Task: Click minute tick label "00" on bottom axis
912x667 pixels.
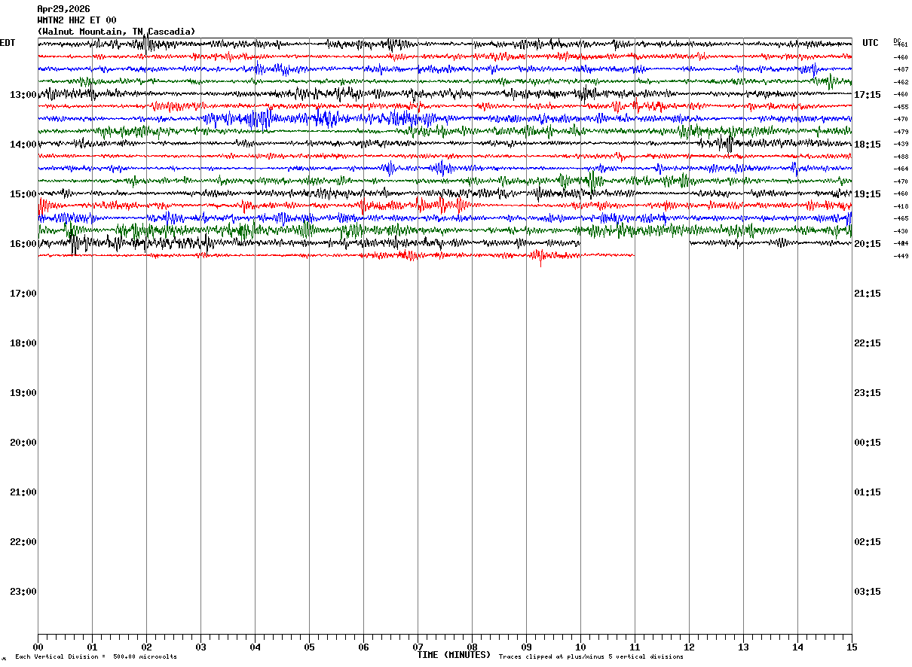Action: [38, 647]
